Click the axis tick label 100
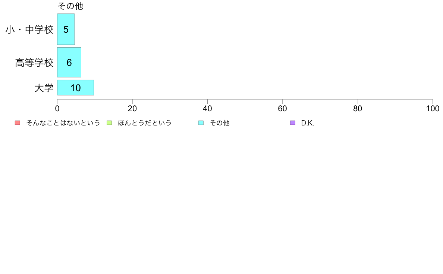 click(x=433, y=109)
